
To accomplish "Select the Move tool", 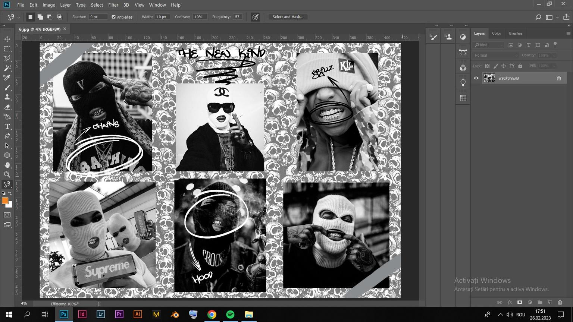I will pos(7,39).
